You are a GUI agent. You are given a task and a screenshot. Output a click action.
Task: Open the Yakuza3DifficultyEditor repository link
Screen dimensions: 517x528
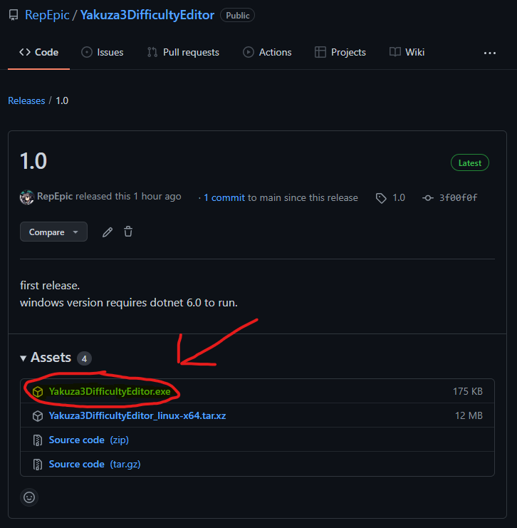pos(147,15)
